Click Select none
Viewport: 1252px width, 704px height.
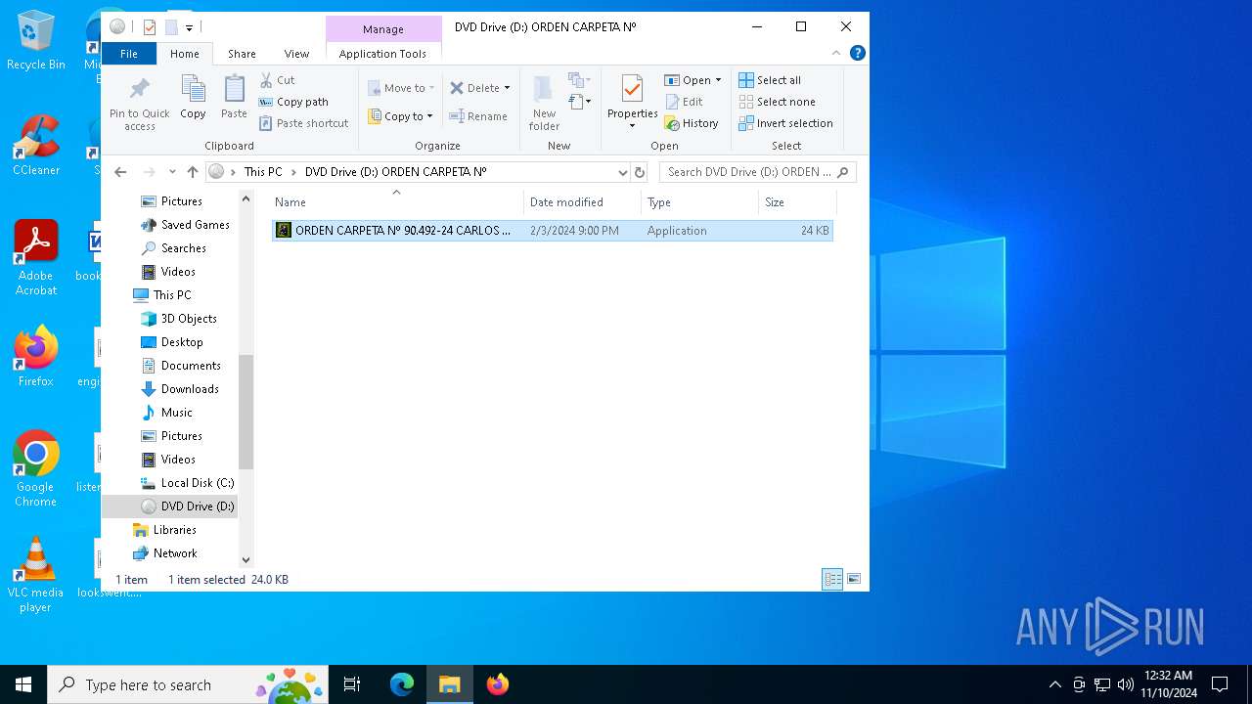click(x=777, y=102)
